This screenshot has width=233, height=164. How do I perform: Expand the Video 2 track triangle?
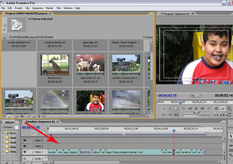pos(33,146)
